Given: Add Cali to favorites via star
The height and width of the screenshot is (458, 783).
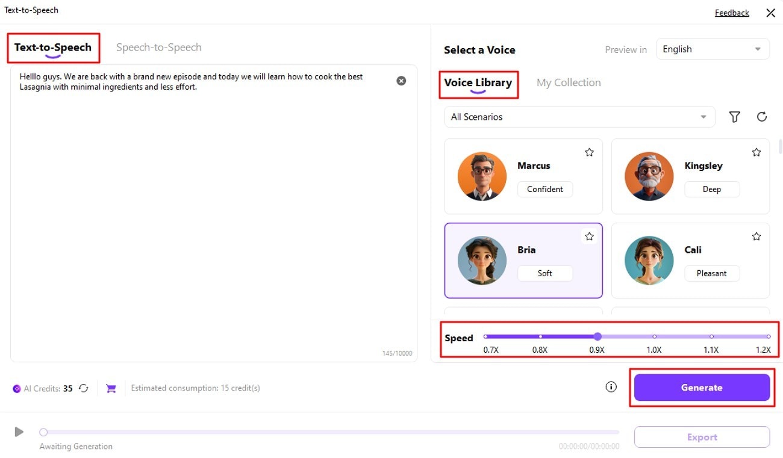Looking at the screenshot, I should (x=756, y=237).
